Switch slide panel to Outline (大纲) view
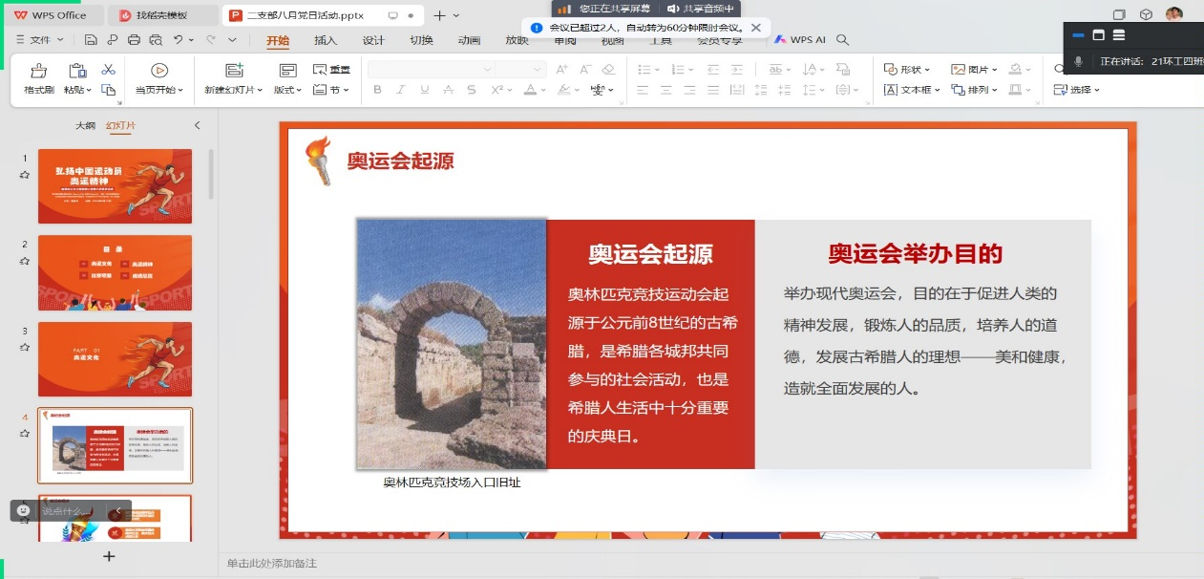This screenshot has width=1204, height=579. tap(86, 126)
